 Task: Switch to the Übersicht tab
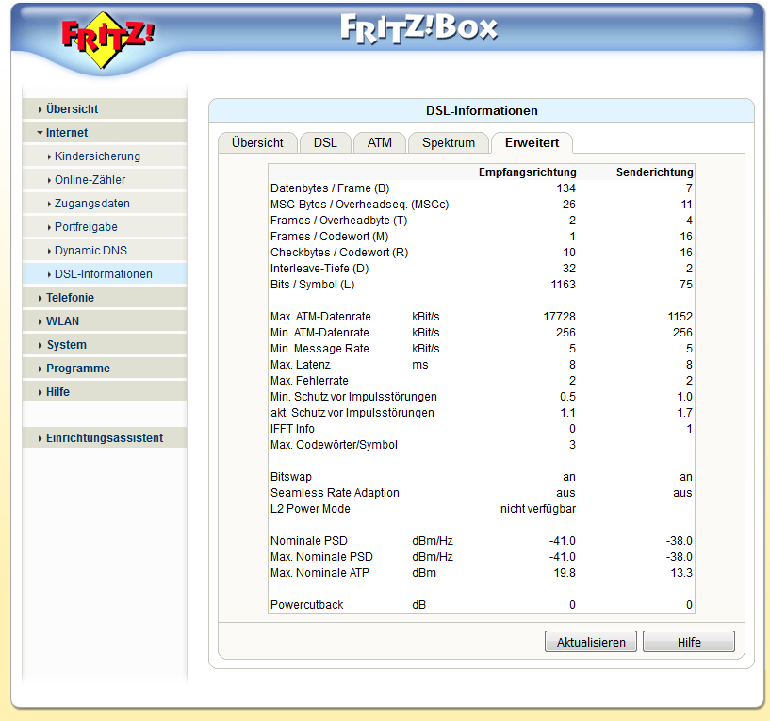[x=257, y=143]
